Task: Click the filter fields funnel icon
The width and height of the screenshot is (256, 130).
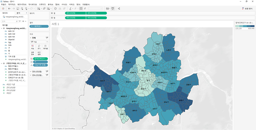Action: (x=20, y=21)
